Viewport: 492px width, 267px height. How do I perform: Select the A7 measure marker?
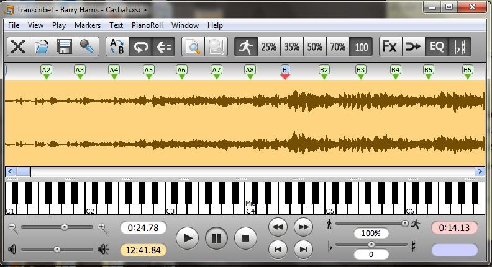point(216,71)
